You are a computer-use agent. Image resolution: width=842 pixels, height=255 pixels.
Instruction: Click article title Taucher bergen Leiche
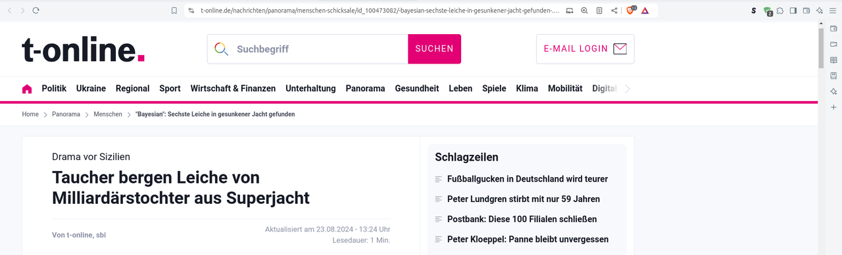pyautogui.click(x=181, y=187)
